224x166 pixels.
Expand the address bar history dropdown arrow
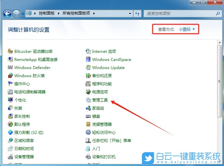(x=130, y=14)
